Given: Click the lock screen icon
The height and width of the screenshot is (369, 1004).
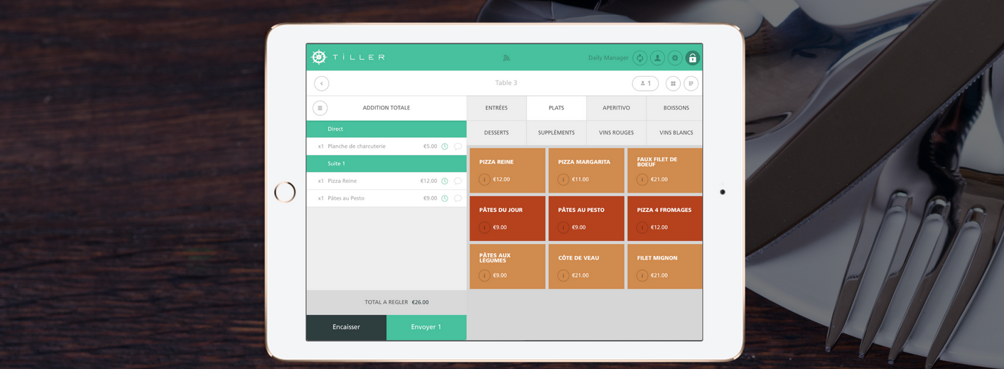Looking at the screenshot, I should click(692, 58).
